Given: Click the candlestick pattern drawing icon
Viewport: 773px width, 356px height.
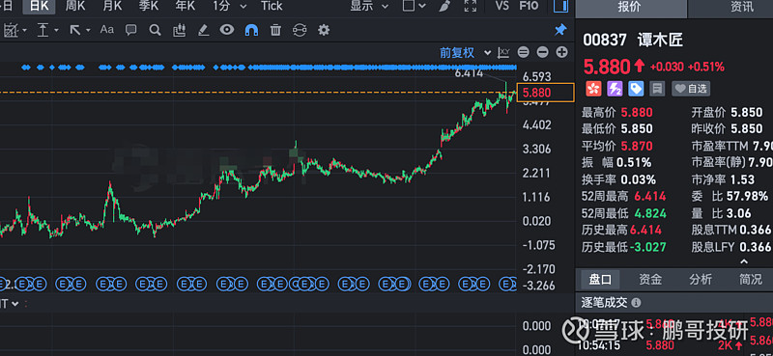Looking at the screenshot, I should pyautogui.click(x=179, y=31).
